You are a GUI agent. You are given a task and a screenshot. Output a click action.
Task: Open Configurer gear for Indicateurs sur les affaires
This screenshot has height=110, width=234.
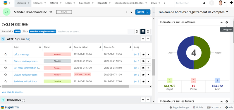tap(227, 22)
